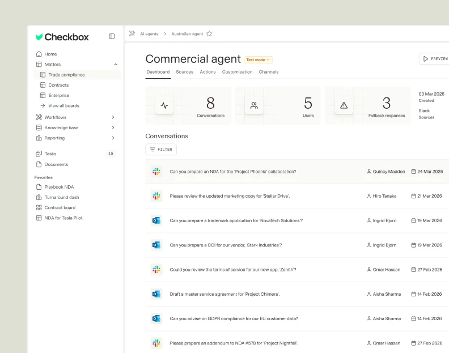Open AI agents breadcrumb link

click(149, 34)
